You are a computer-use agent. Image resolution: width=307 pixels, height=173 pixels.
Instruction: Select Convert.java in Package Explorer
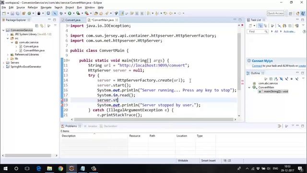pos(31,47)
